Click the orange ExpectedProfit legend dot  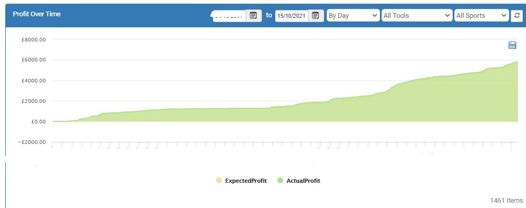[219, 181]
